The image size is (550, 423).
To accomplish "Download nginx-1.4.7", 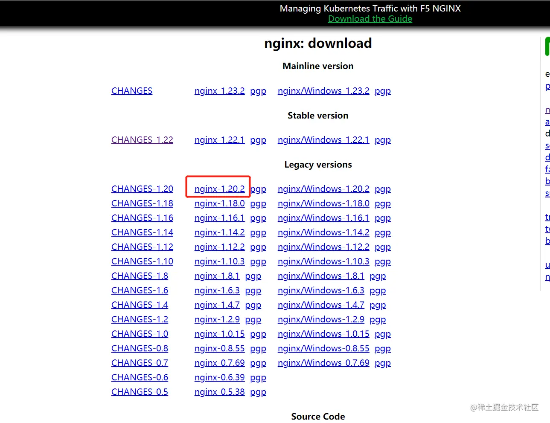I will (x=217, y=305).
